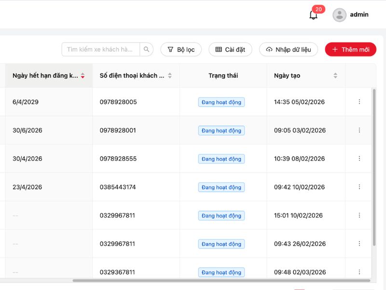
Task: Click the Thêm mới button
Action: click(350, 49)
